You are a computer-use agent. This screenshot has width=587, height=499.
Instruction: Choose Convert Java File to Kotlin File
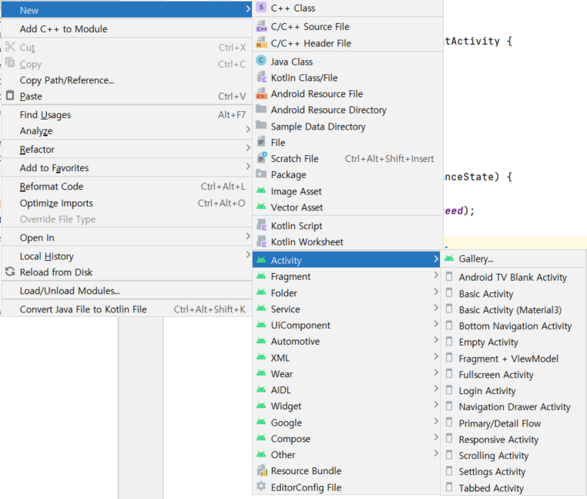click(126, 309)
